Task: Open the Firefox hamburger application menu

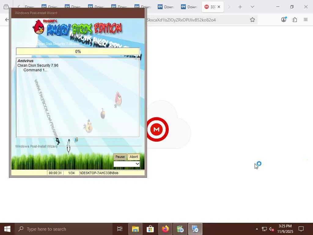Action: 306,20
